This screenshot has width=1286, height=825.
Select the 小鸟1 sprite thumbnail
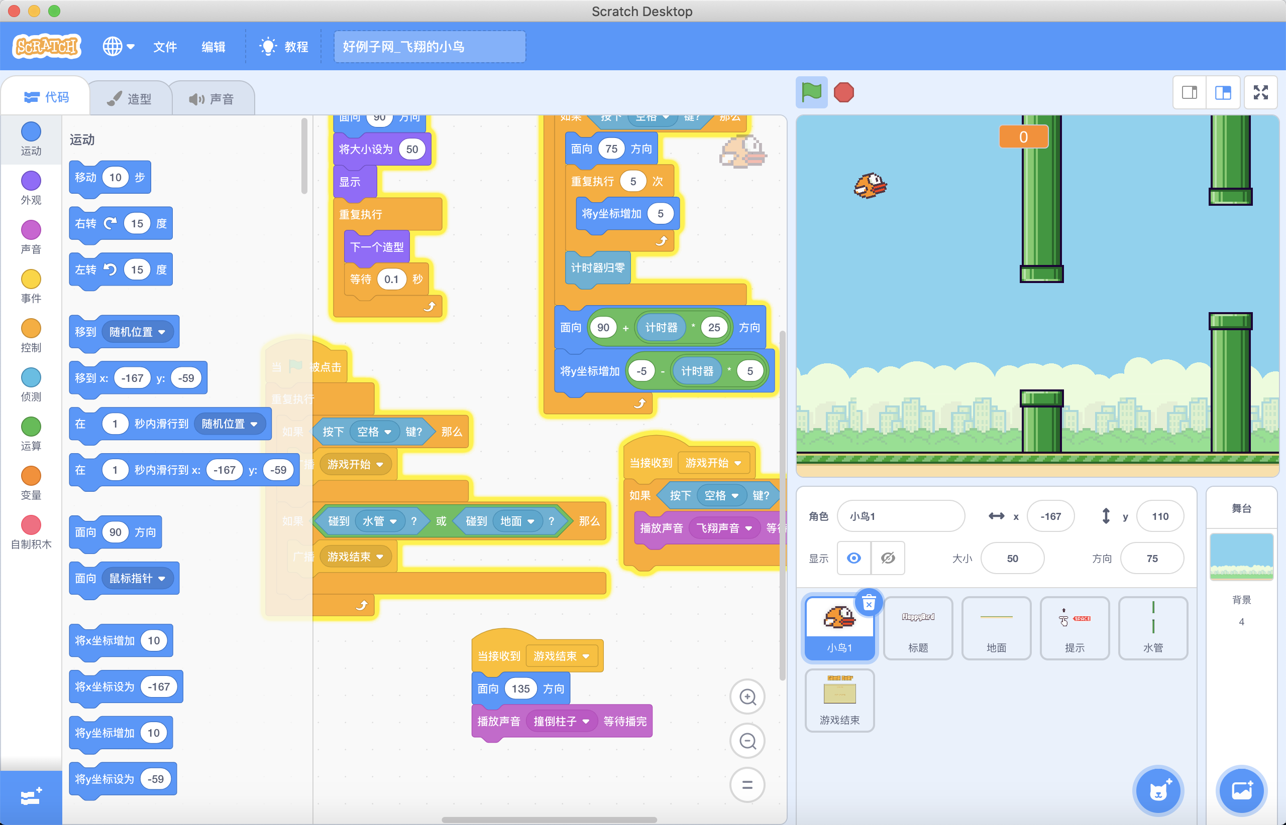pos(839,628)
